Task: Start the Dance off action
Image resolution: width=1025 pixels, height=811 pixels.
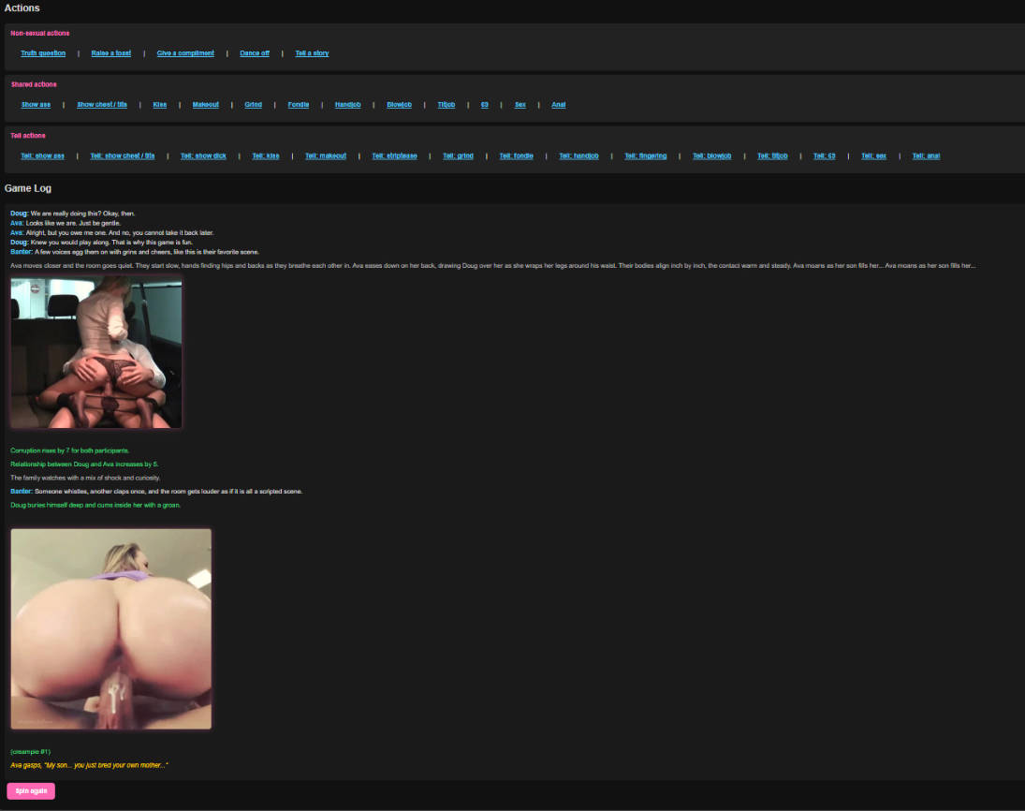Action: coord(255,53)
